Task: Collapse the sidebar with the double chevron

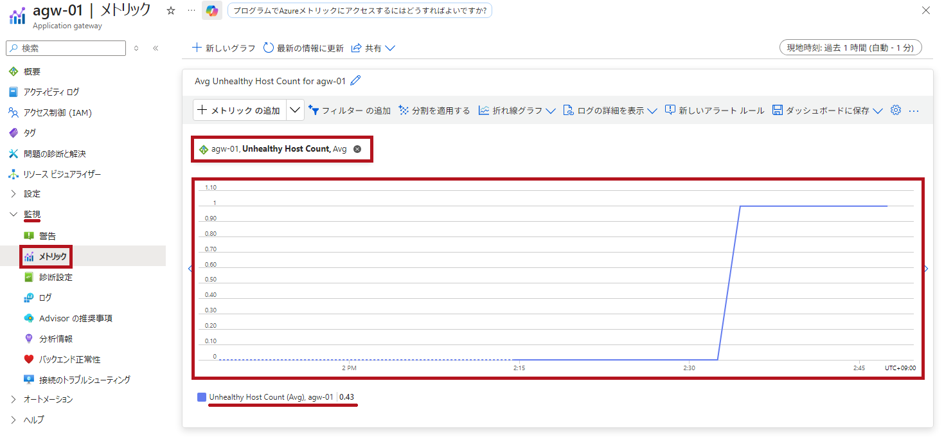Action: (x=156, y=48)
